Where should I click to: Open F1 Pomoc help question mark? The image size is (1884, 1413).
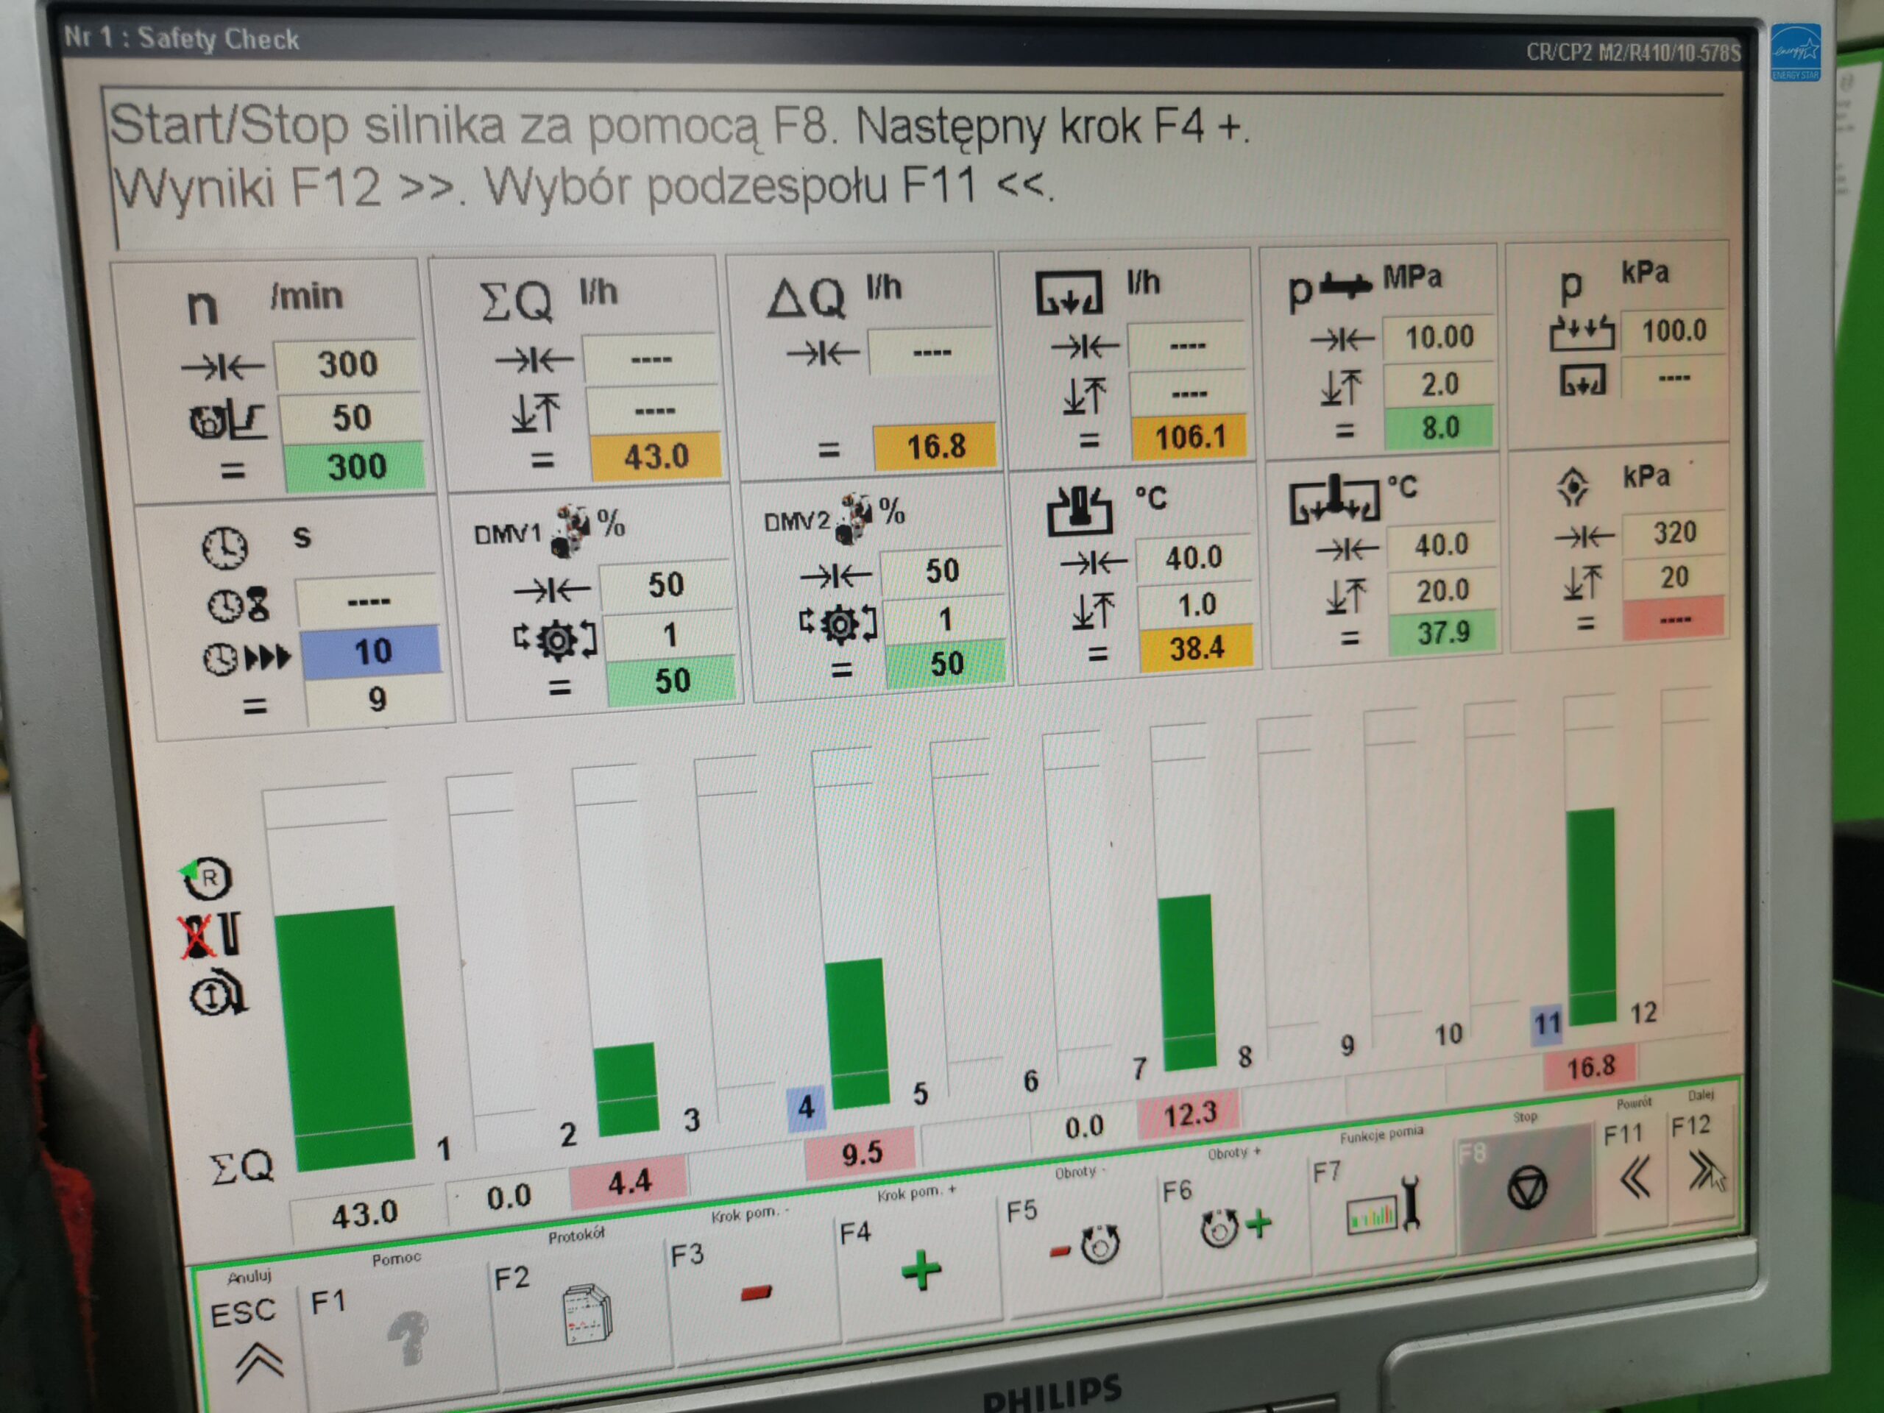click(x=408, y=1337)
